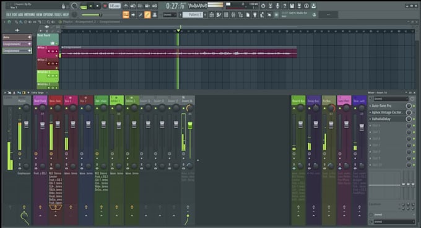The height and width of the screenshot is (228, 421).
Task: Enable the highlighted snap panel icon
Action: [x=126, y=15]
